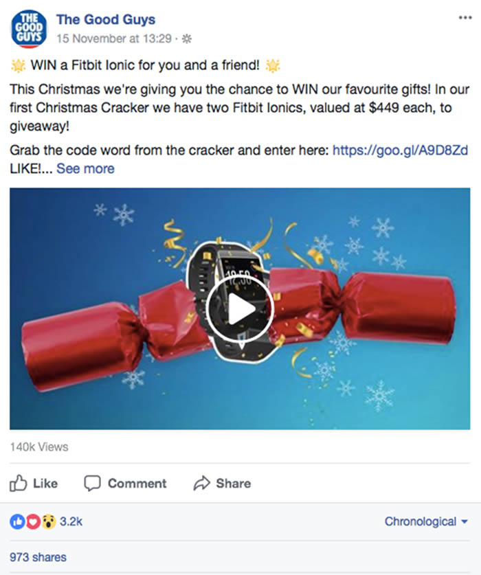Screen dimensions: 481x575
Task: Click the dropdown arrow beside Chronological
Action: click(465, 521)
